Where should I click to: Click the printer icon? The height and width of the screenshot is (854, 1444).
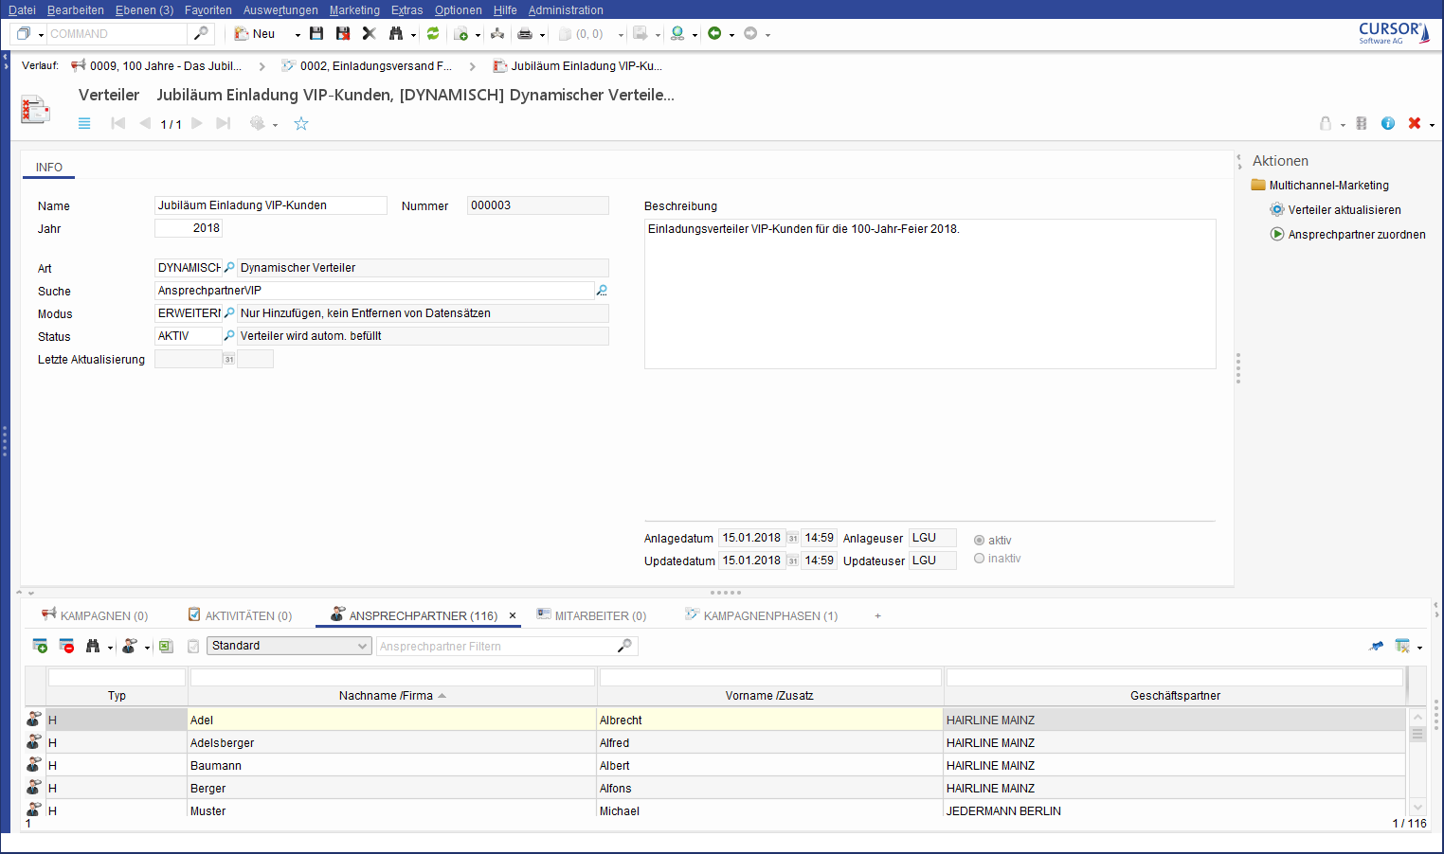pyautogui.click(x=524, y=34)
